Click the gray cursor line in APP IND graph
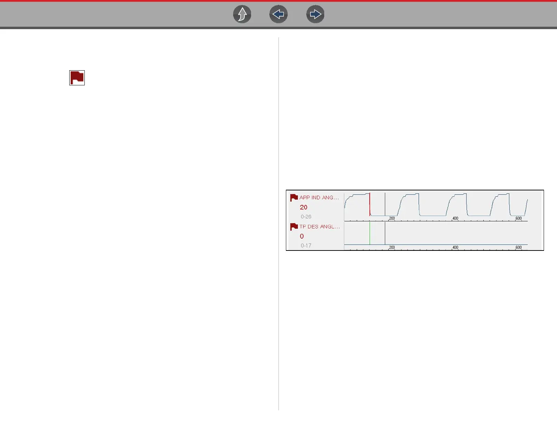This screenshot has width=557, height=430. coord(385,204)
